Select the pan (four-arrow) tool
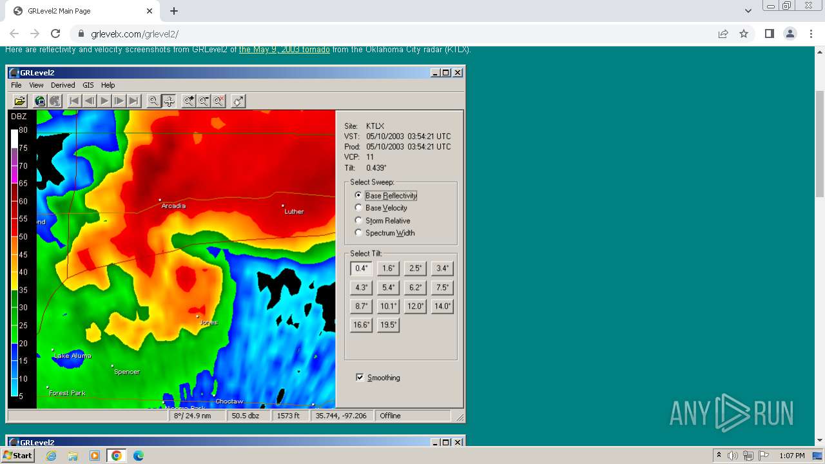825x464 pixels. (169, 101)
